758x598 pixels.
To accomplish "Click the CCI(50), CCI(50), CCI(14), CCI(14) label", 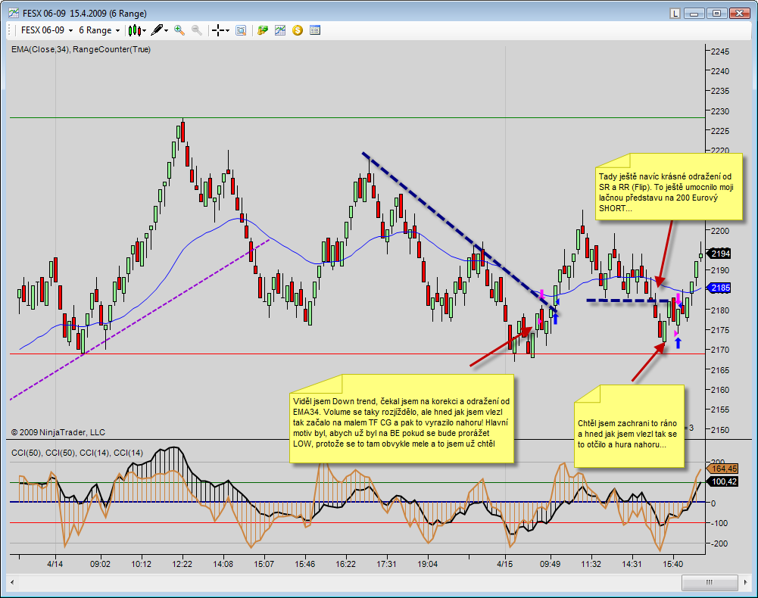I will point(77,453).
